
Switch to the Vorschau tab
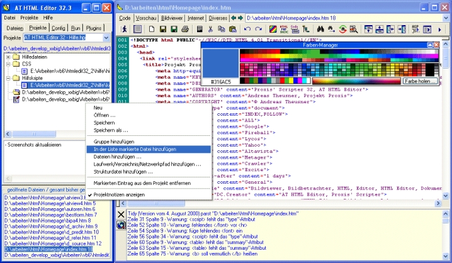(146, 19)
